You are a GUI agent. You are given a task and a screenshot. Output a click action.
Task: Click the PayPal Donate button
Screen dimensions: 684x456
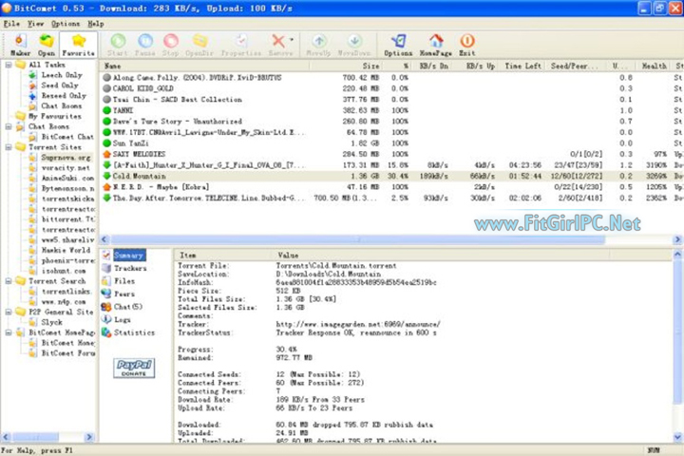(x=134, y=368)
